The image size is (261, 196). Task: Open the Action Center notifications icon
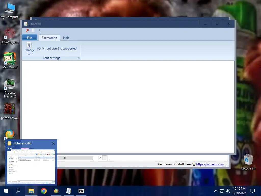point(253,191)
